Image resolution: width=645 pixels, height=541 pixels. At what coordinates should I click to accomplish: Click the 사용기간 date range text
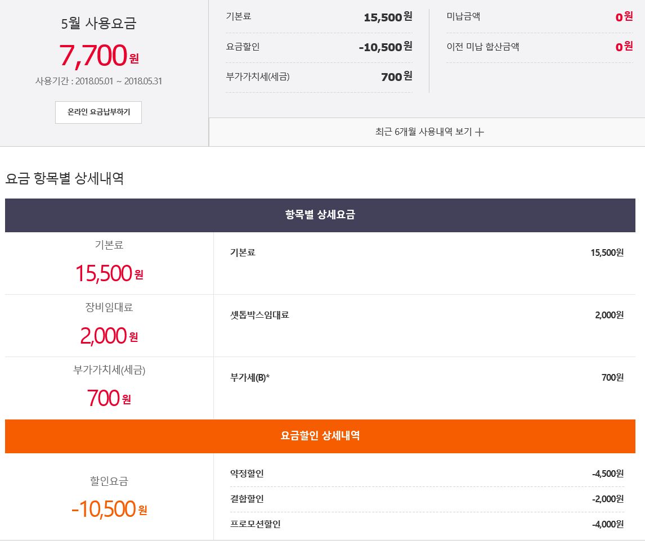(x=98, y=81)
